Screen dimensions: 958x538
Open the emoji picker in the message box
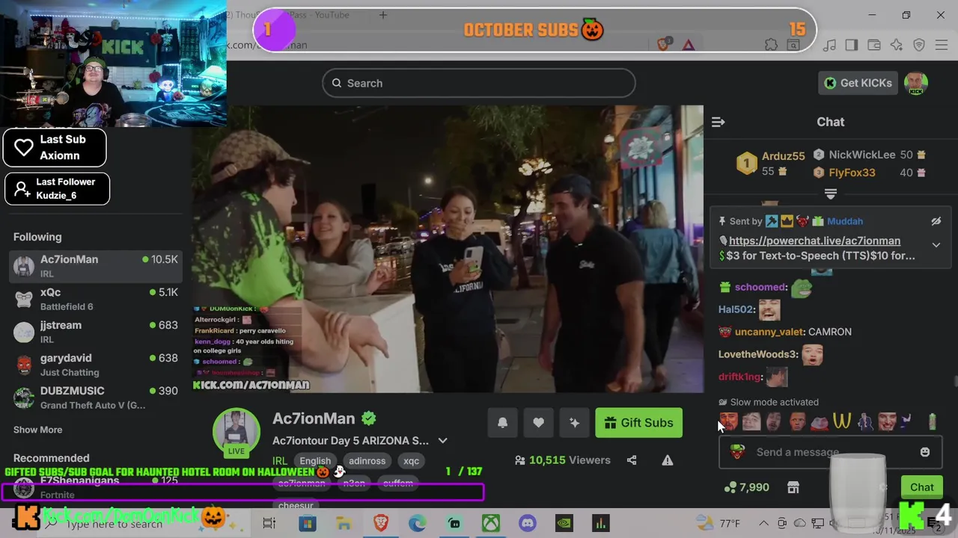point(924,452)
